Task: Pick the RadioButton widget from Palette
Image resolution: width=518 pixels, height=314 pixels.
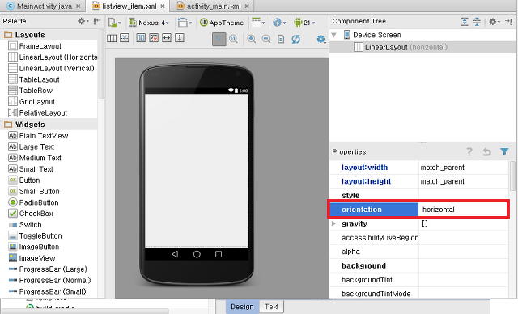Action: click(x=33, y=202)
